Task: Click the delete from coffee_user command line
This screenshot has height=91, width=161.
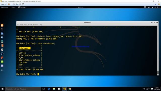Action: tap(50, 36)
